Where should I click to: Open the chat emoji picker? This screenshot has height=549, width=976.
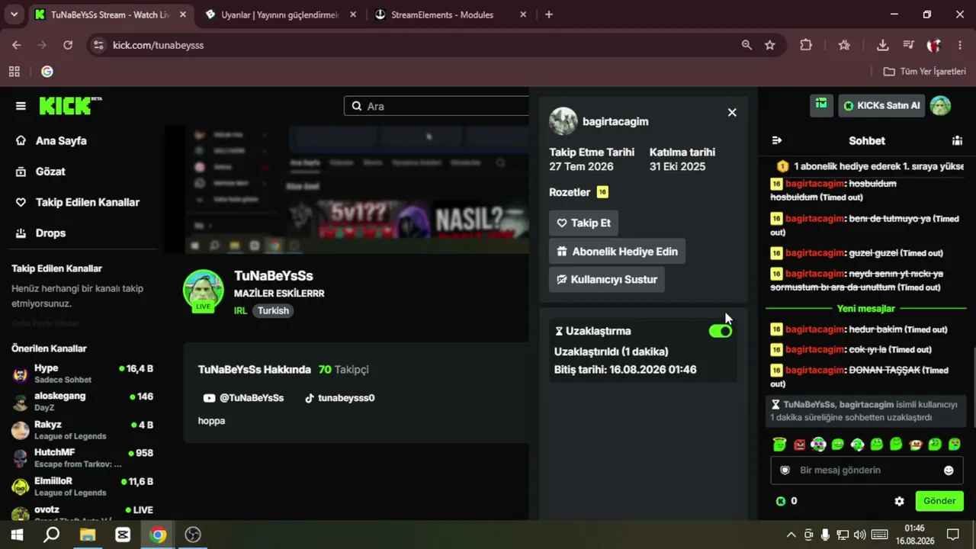(949, 470)
